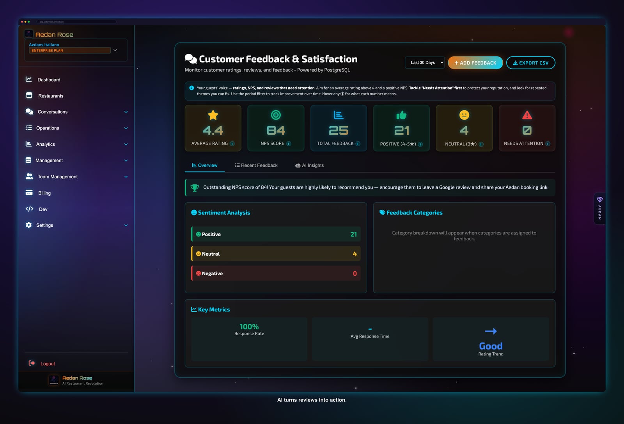Click the trophy icon in NPS banner
The image size is (624, 424).
pos(195,187)
